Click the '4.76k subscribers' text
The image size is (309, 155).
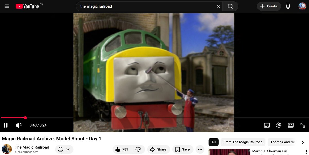point(27,152)
